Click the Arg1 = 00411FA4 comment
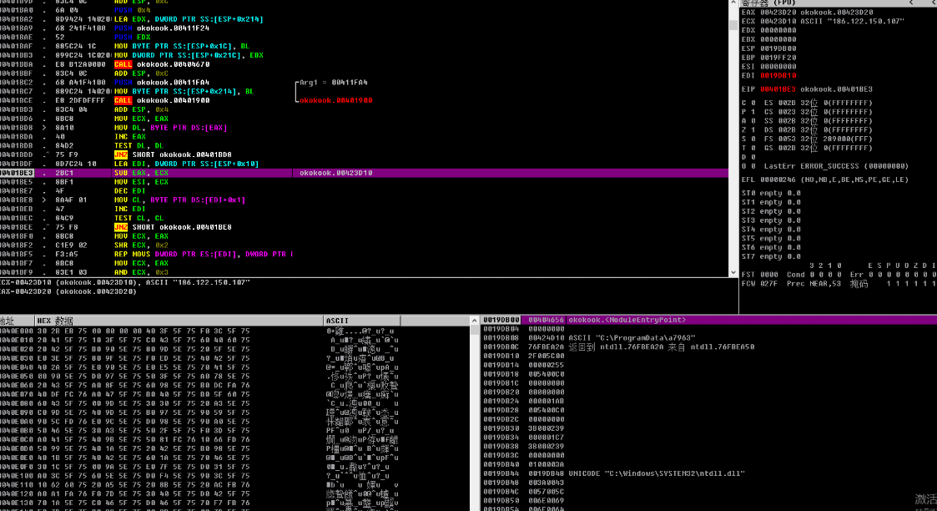937x511 pixels. tap(334, 83)
